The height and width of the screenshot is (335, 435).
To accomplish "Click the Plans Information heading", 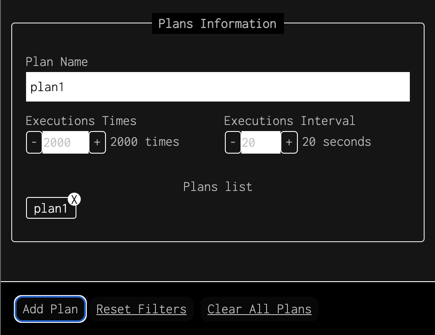I will pos(217,23).
